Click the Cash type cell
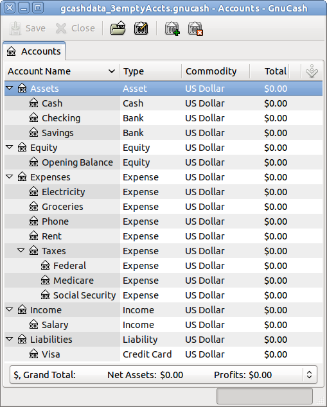This screenshot has width=327, height=407. pyautogui.click(x=133, y=103)
